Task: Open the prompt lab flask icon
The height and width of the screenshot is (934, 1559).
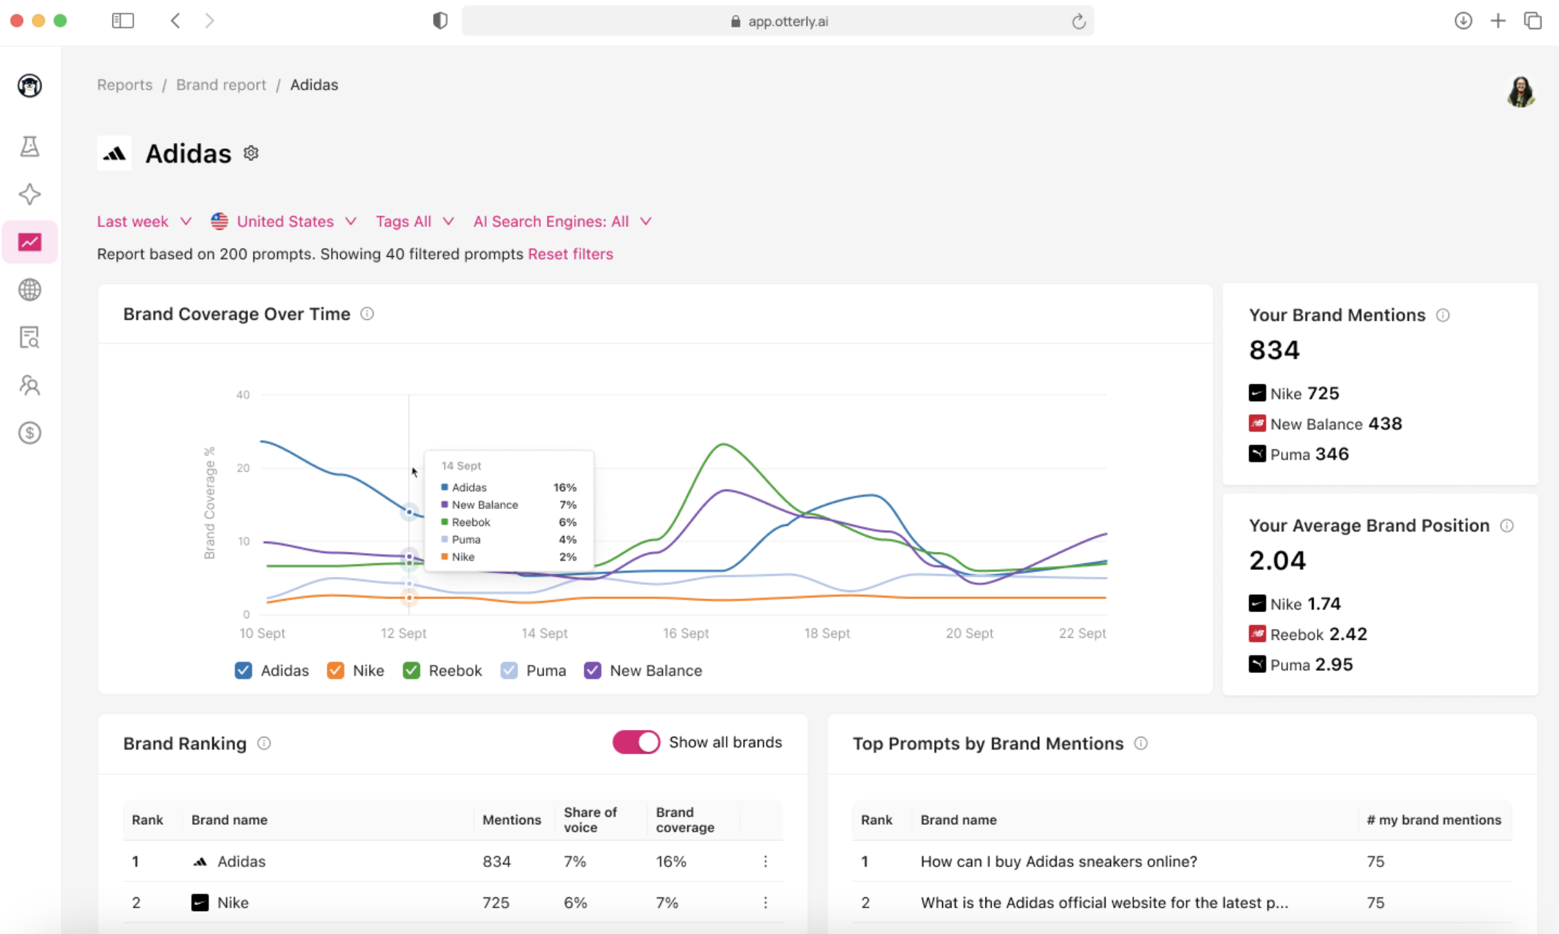Action: pos(29,146)
